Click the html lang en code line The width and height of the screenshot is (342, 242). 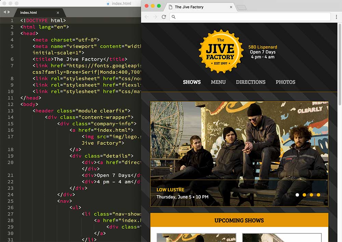[44, 27]
